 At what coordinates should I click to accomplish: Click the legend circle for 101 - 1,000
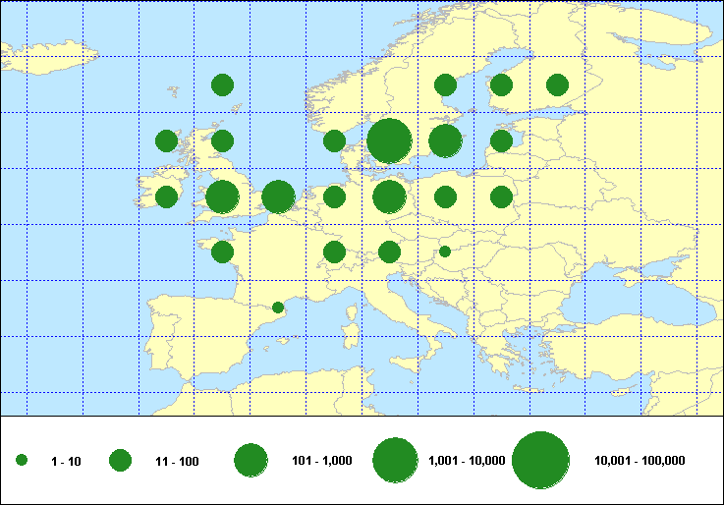point(251,460)
